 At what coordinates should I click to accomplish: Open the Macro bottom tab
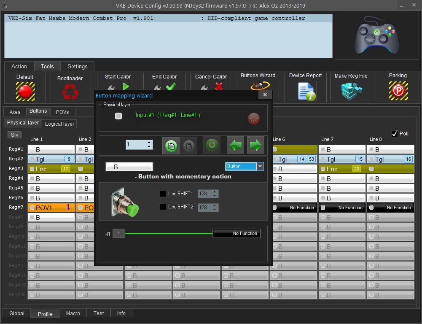pos(73,313)
